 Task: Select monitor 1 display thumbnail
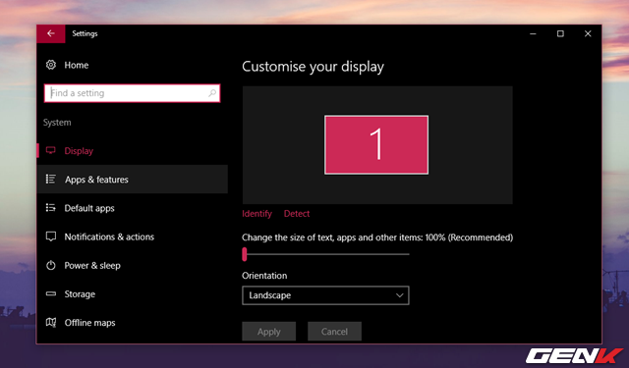coord(376,145)
